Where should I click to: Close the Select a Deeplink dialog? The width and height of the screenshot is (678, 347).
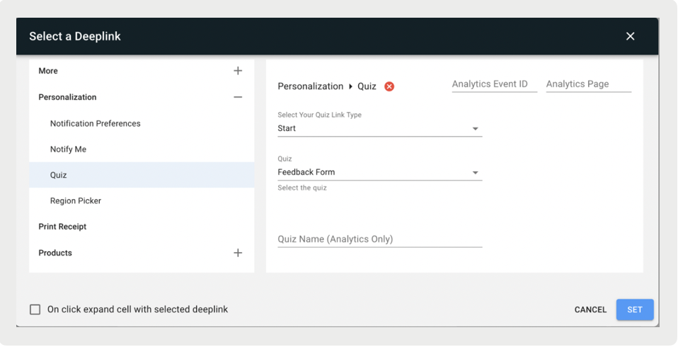coord(630,36)
